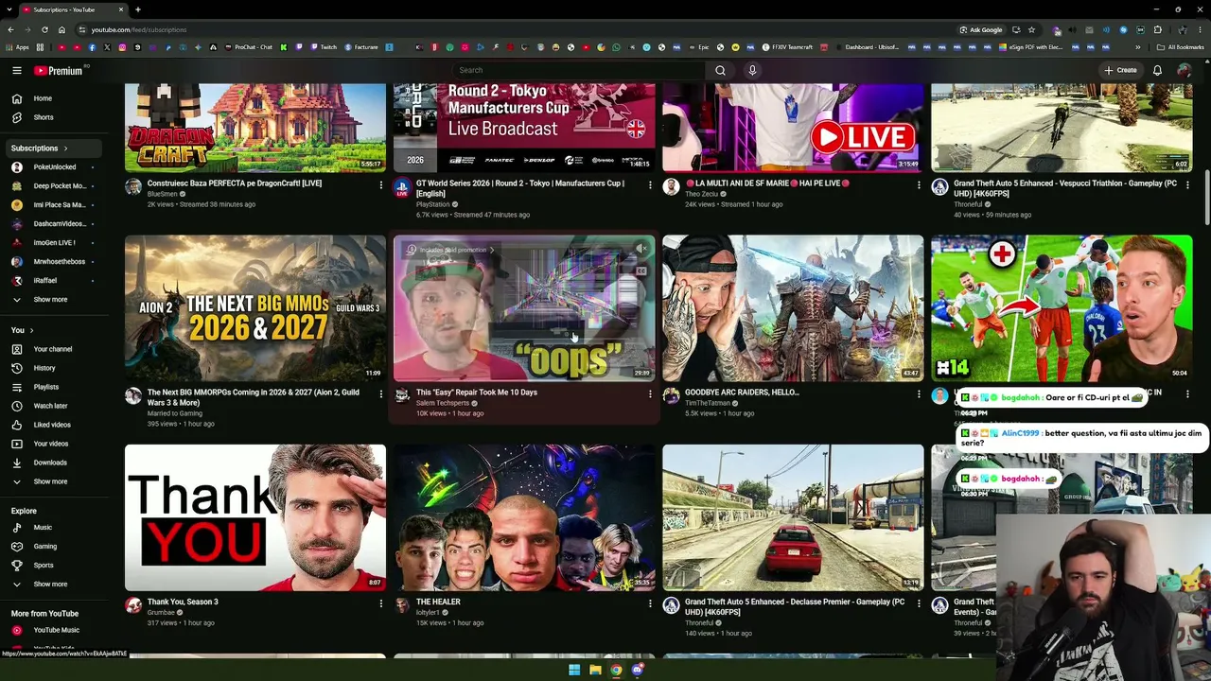The height and width of the screenshot is (681, 1211).
Task: Open the account avatar menu
Action: point(1185,70)
